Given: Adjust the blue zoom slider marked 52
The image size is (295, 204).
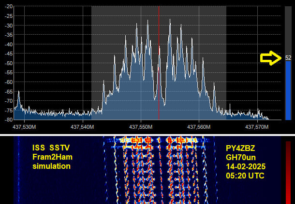Looking at the screenshot, I should 288,63.
